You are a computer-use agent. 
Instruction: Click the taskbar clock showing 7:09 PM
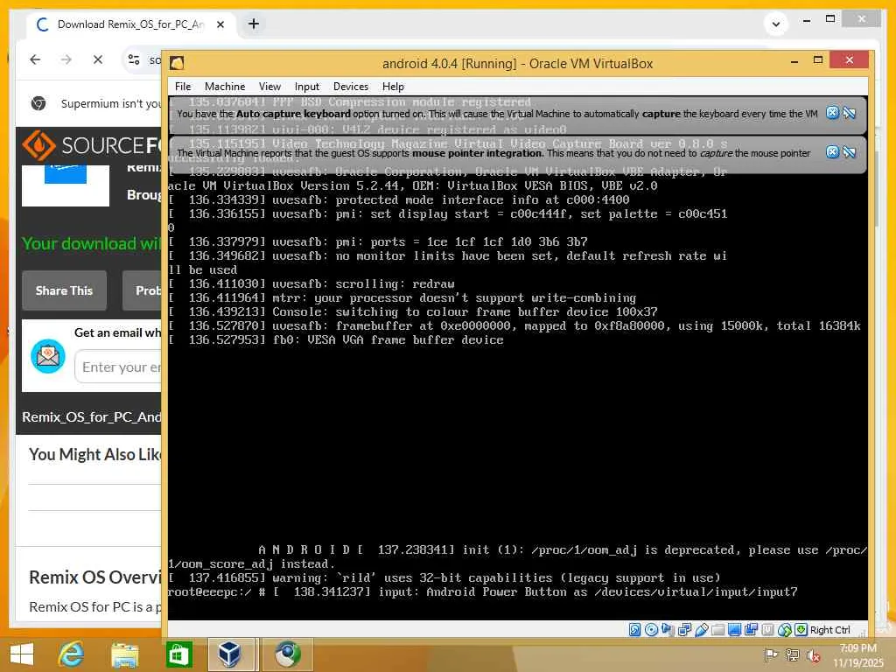tap(857, 654)
